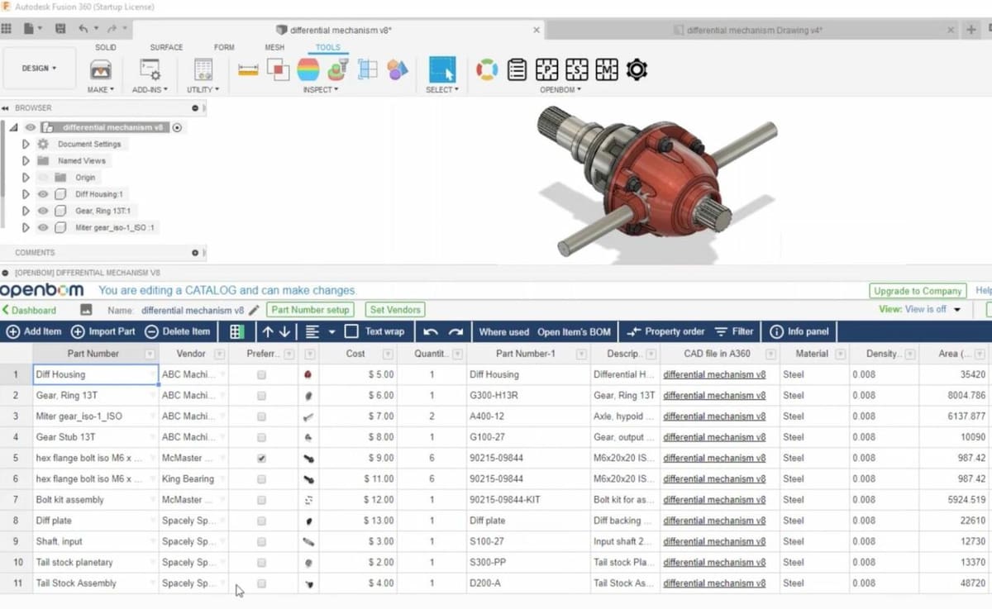This screenshot has height=609, width=992.
Task: Check Preferred box for Bolt kit assembly
Action: pos(262,500)
